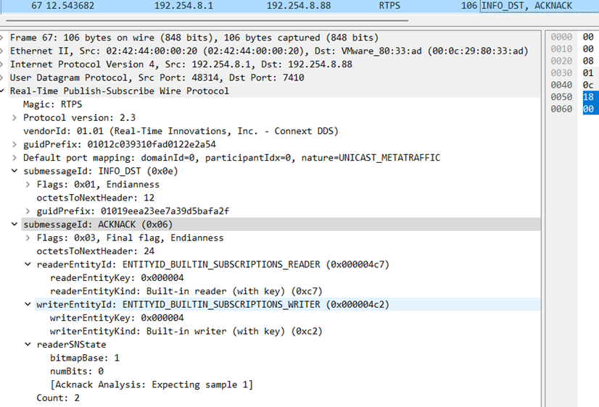Click the Acknack Analysis expecting sample line

(151, 385)
